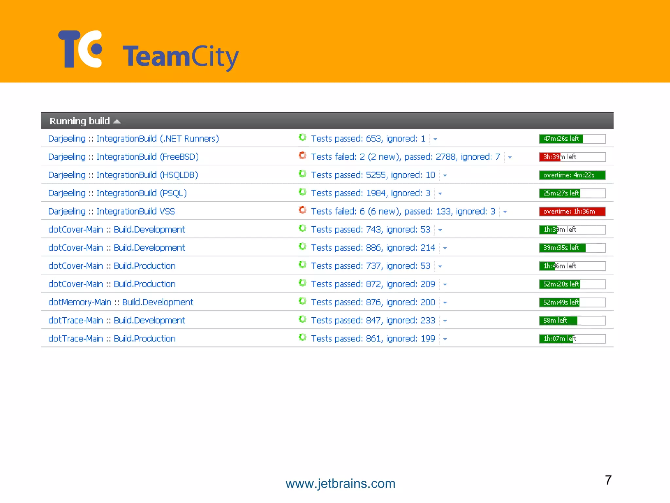Image resolution: width=670 pixels, height=503 pixels.
Task: Expand dropdown for VSS failed tests result
Action: pos(505,212)
